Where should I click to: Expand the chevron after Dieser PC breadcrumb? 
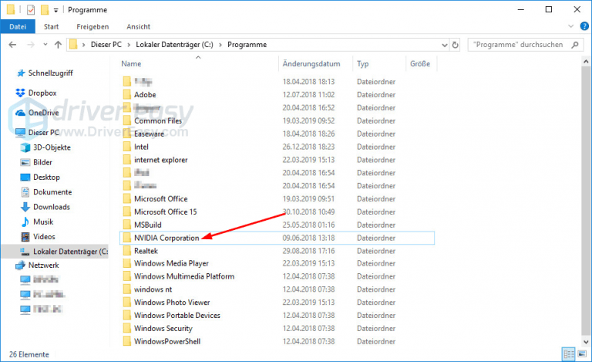coord(129,45)
